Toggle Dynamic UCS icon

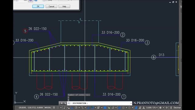coord(119,108)
